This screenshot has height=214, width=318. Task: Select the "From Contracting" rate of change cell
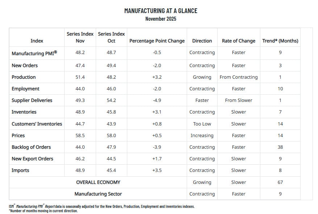pyautogui.click(x=239, y=77)
